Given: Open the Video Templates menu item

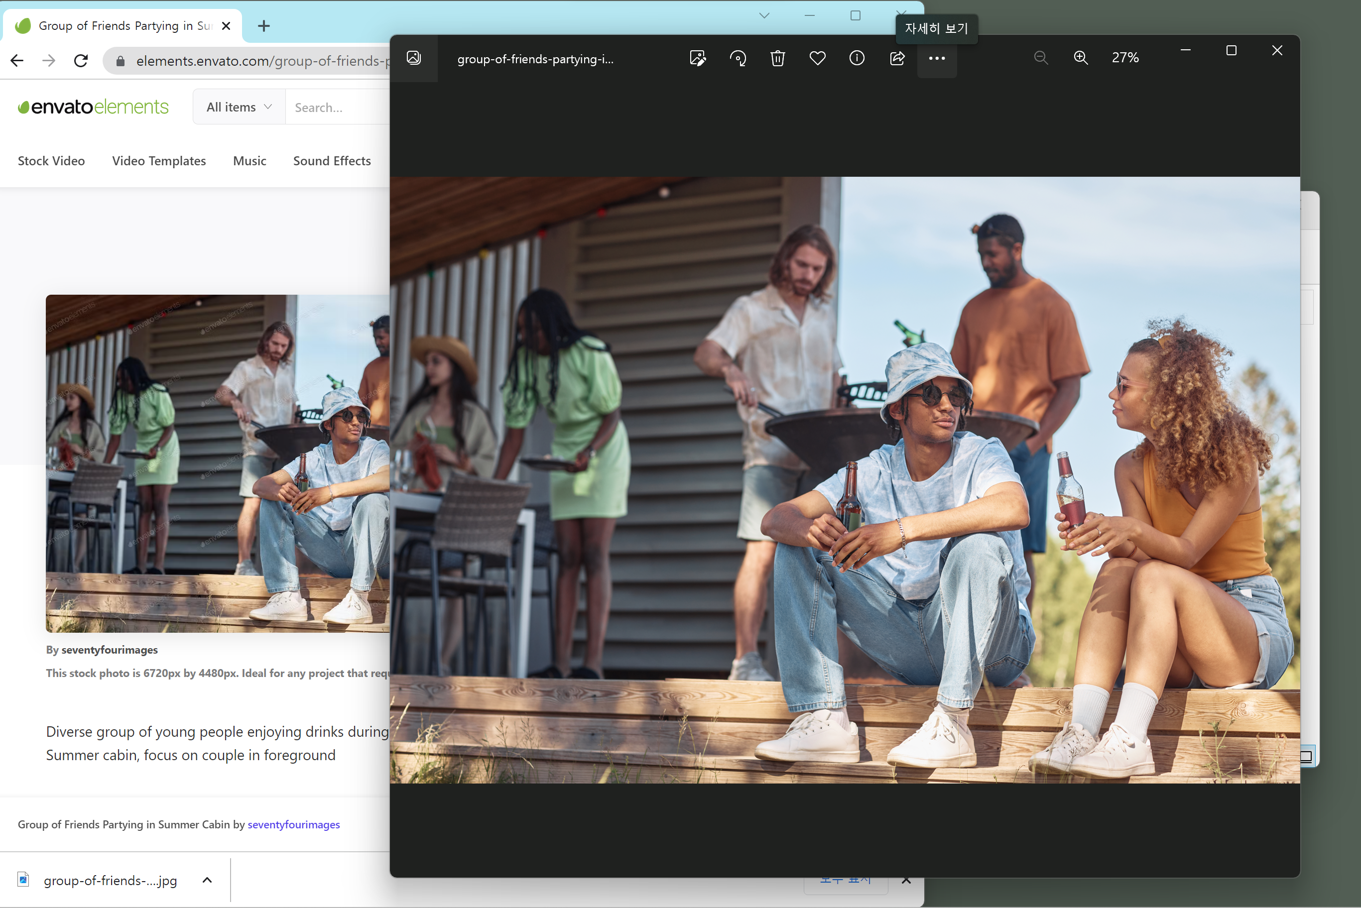Looking at the screenshot, I should pos(159,161).
